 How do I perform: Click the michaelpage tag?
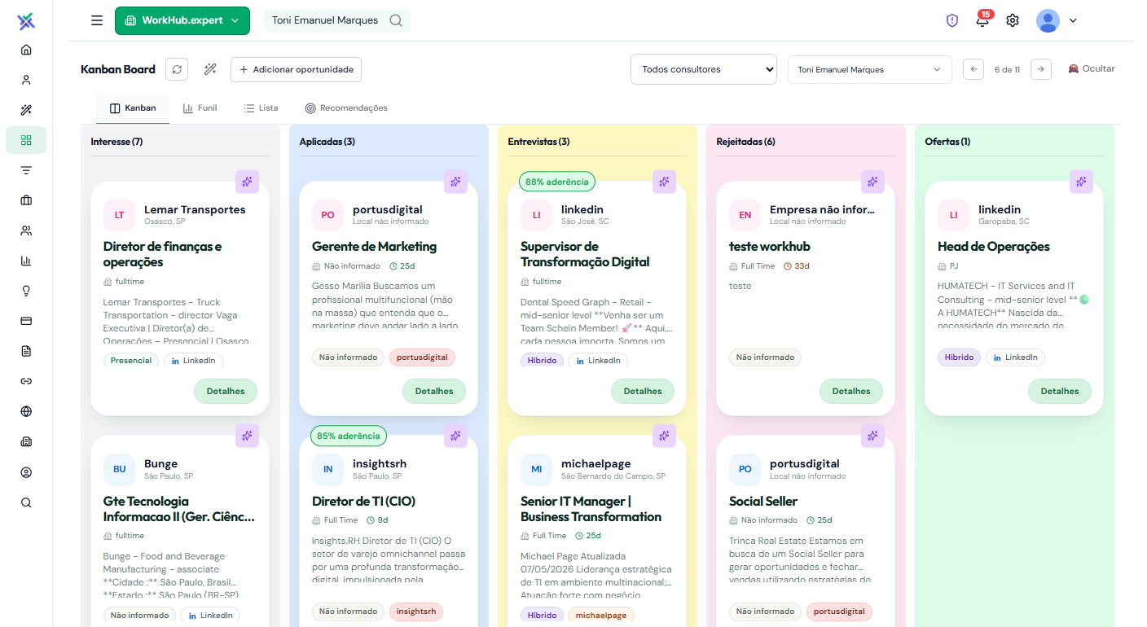tap(601, 616)
